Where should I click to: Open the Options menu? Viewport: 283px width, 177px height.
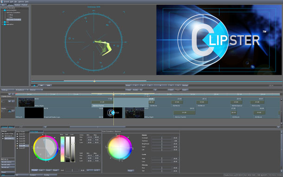click(21, 1)
